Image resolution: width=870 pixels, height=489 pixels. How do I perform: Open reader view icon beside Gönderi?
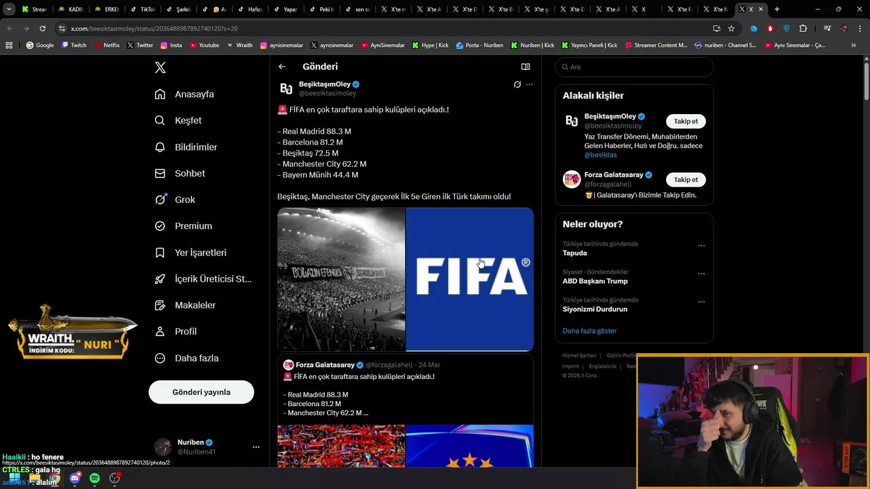tap(525, 67)
